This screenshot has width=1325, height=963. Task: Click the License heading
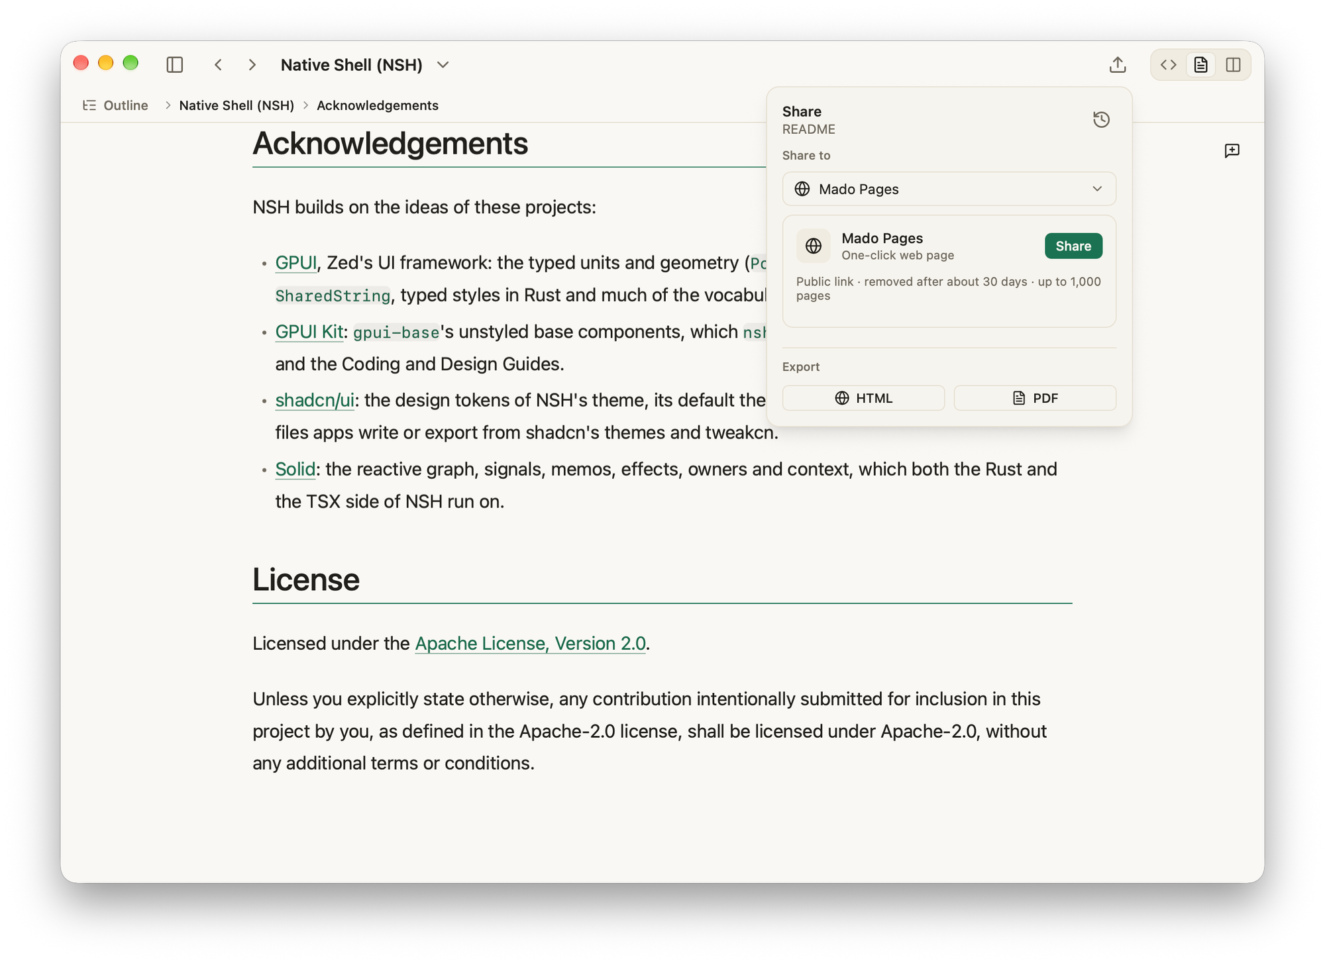tap(306, 580)
